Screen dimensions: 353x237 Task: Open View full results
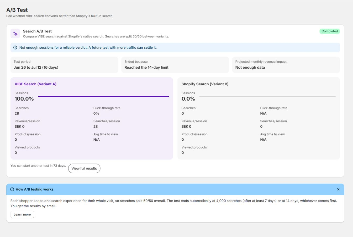[x=84, y=168]
